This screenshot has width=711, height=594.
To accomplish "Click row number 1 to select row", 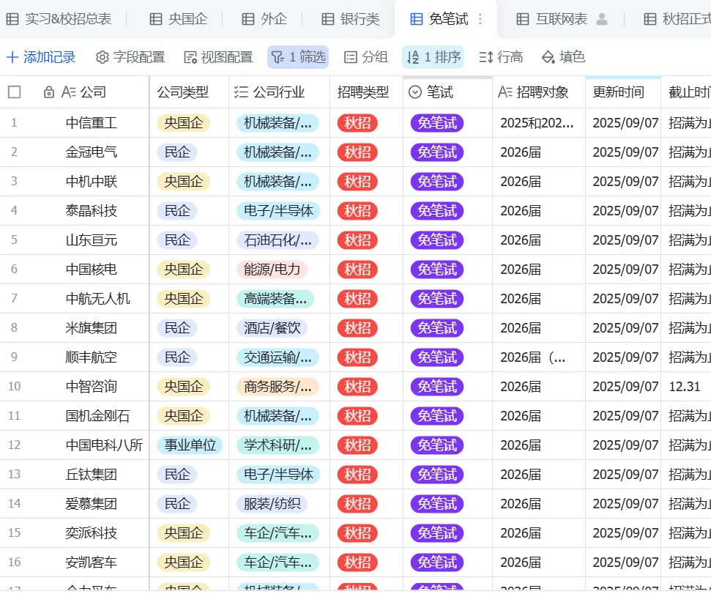I will point(14,123).
